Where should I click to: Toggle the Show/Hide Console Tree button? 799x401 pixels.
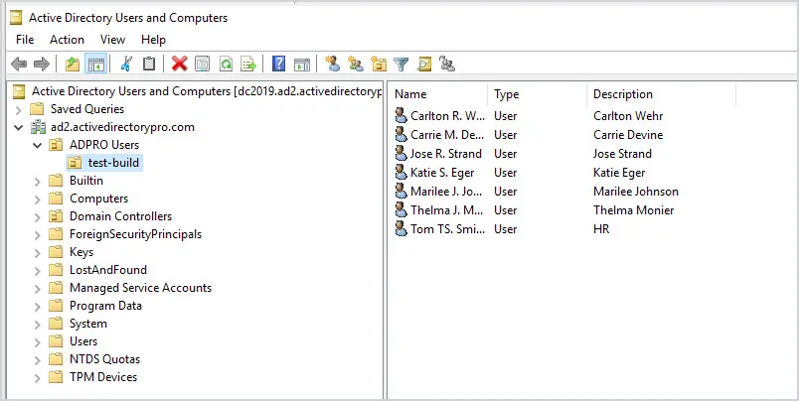[x=95, y=65]
